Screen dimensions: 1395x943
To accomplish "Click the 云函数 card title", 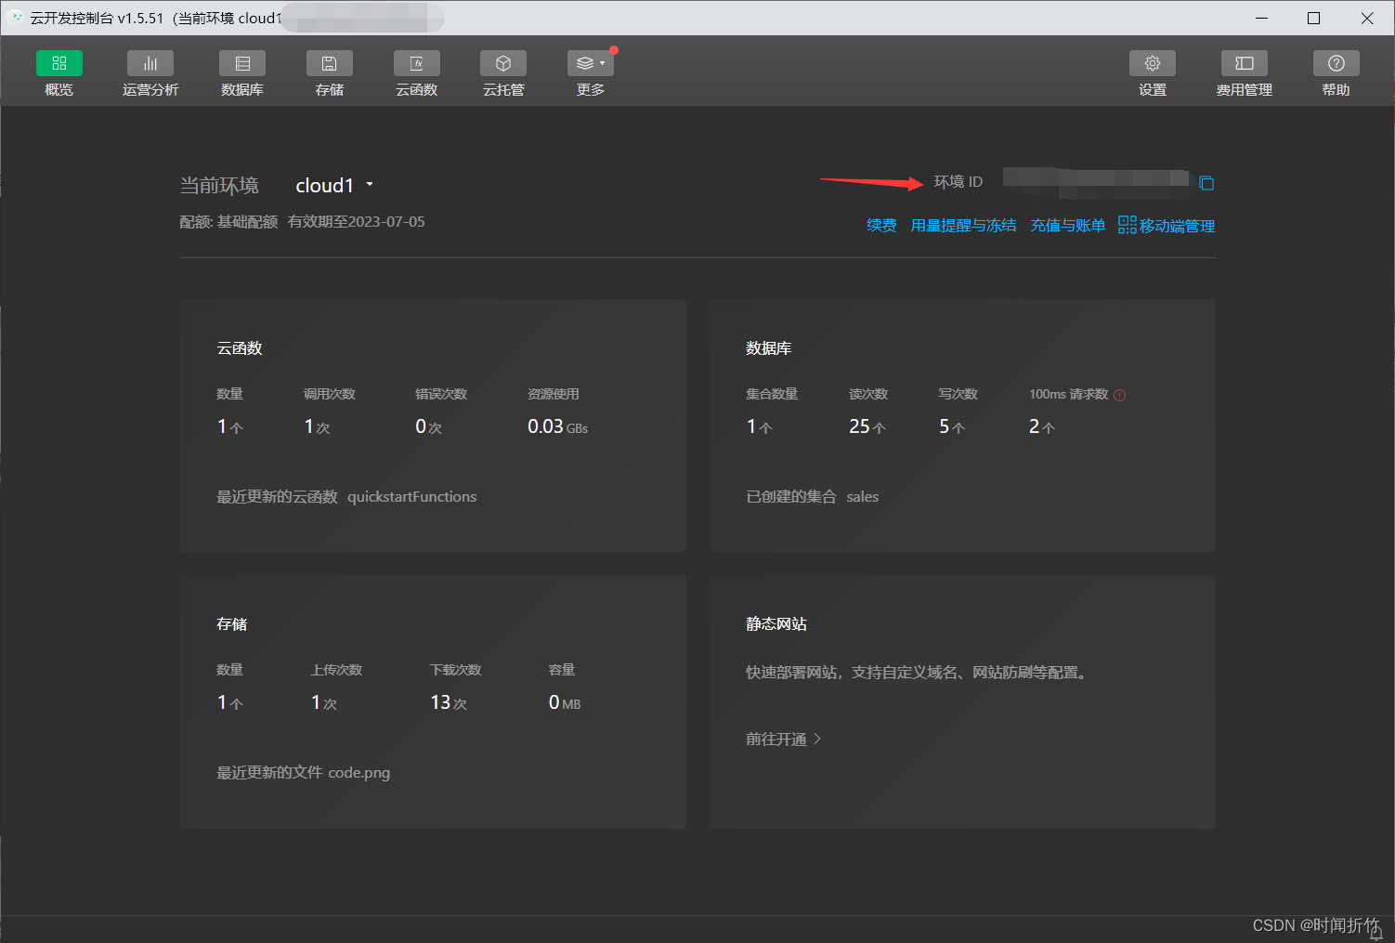I will click(x=240, y=348).
